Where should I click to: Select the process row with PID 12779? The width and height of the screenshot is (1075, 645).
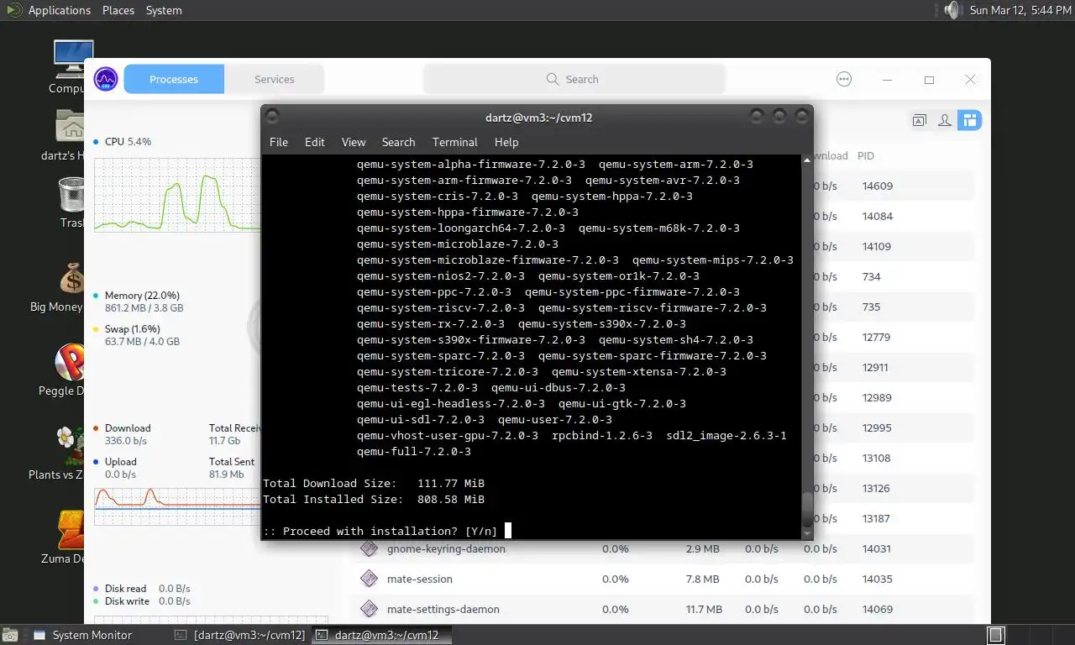tap(894, 337)
